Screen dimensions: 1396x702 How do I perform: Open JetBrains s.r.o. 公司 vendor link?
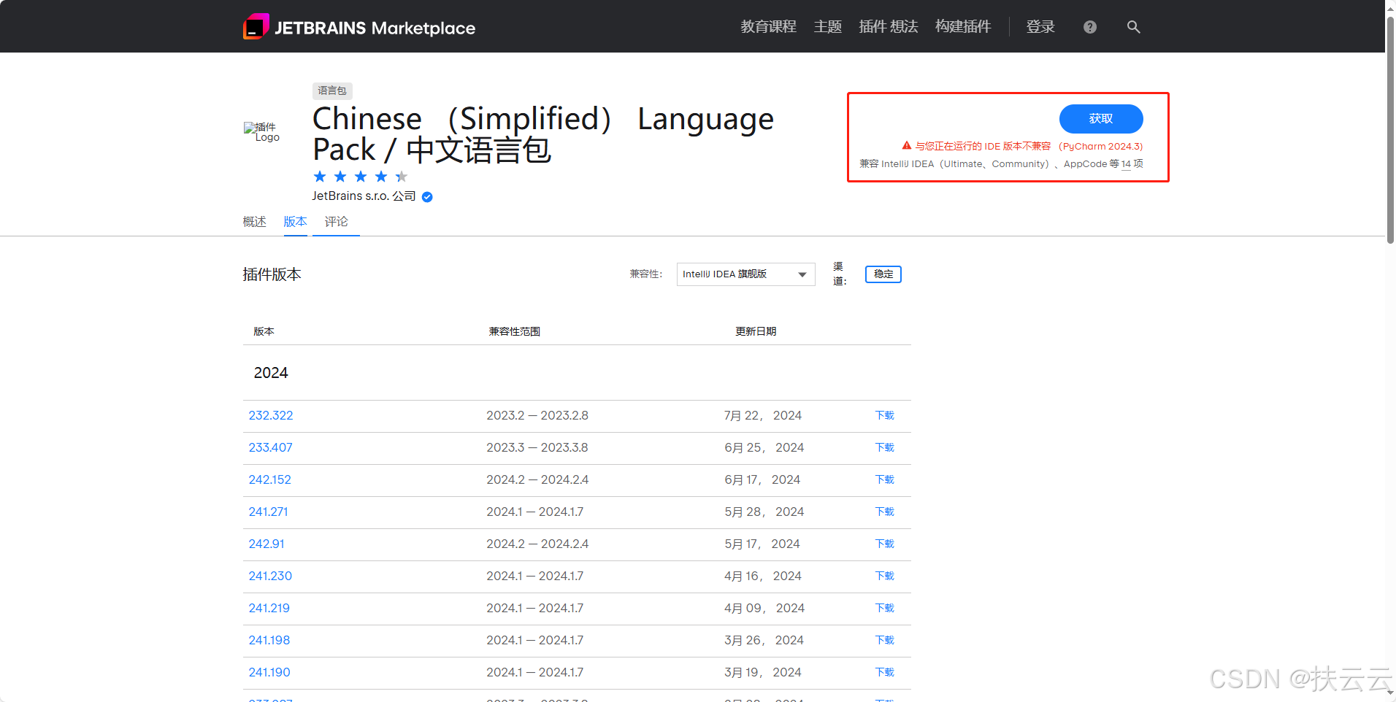point(364,196)
